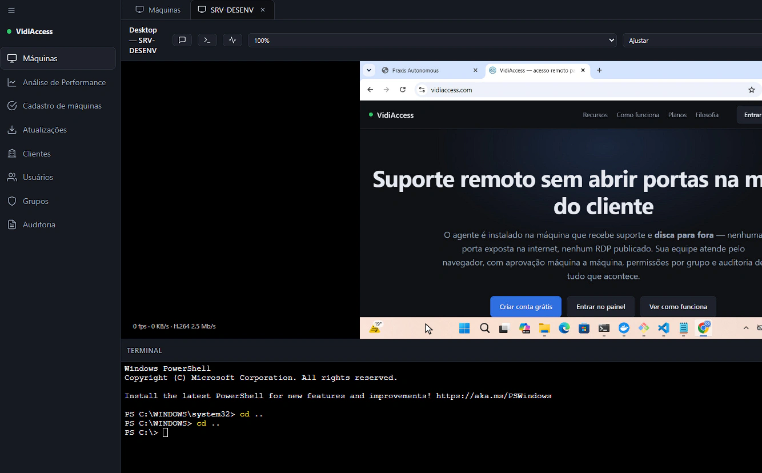Open Atualizações in the sidebar
Screen dimensions: 762x473
(x=58, y=130)
